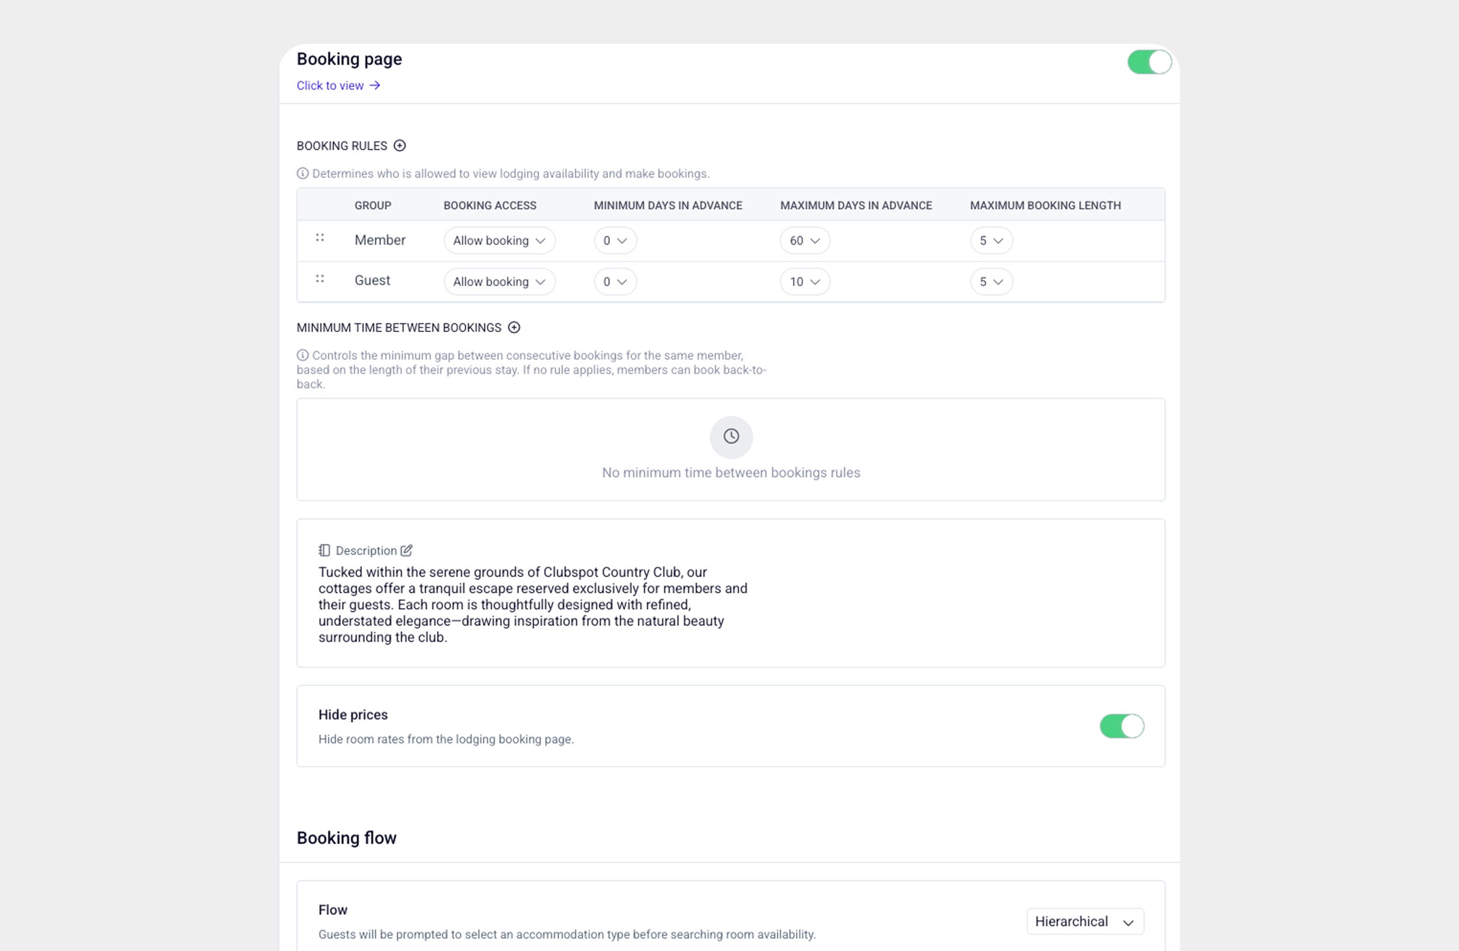Click the drag handle on the Guest row
Image resolution: width=1459 pixels, height=951 pixels.
pos(319,279)
